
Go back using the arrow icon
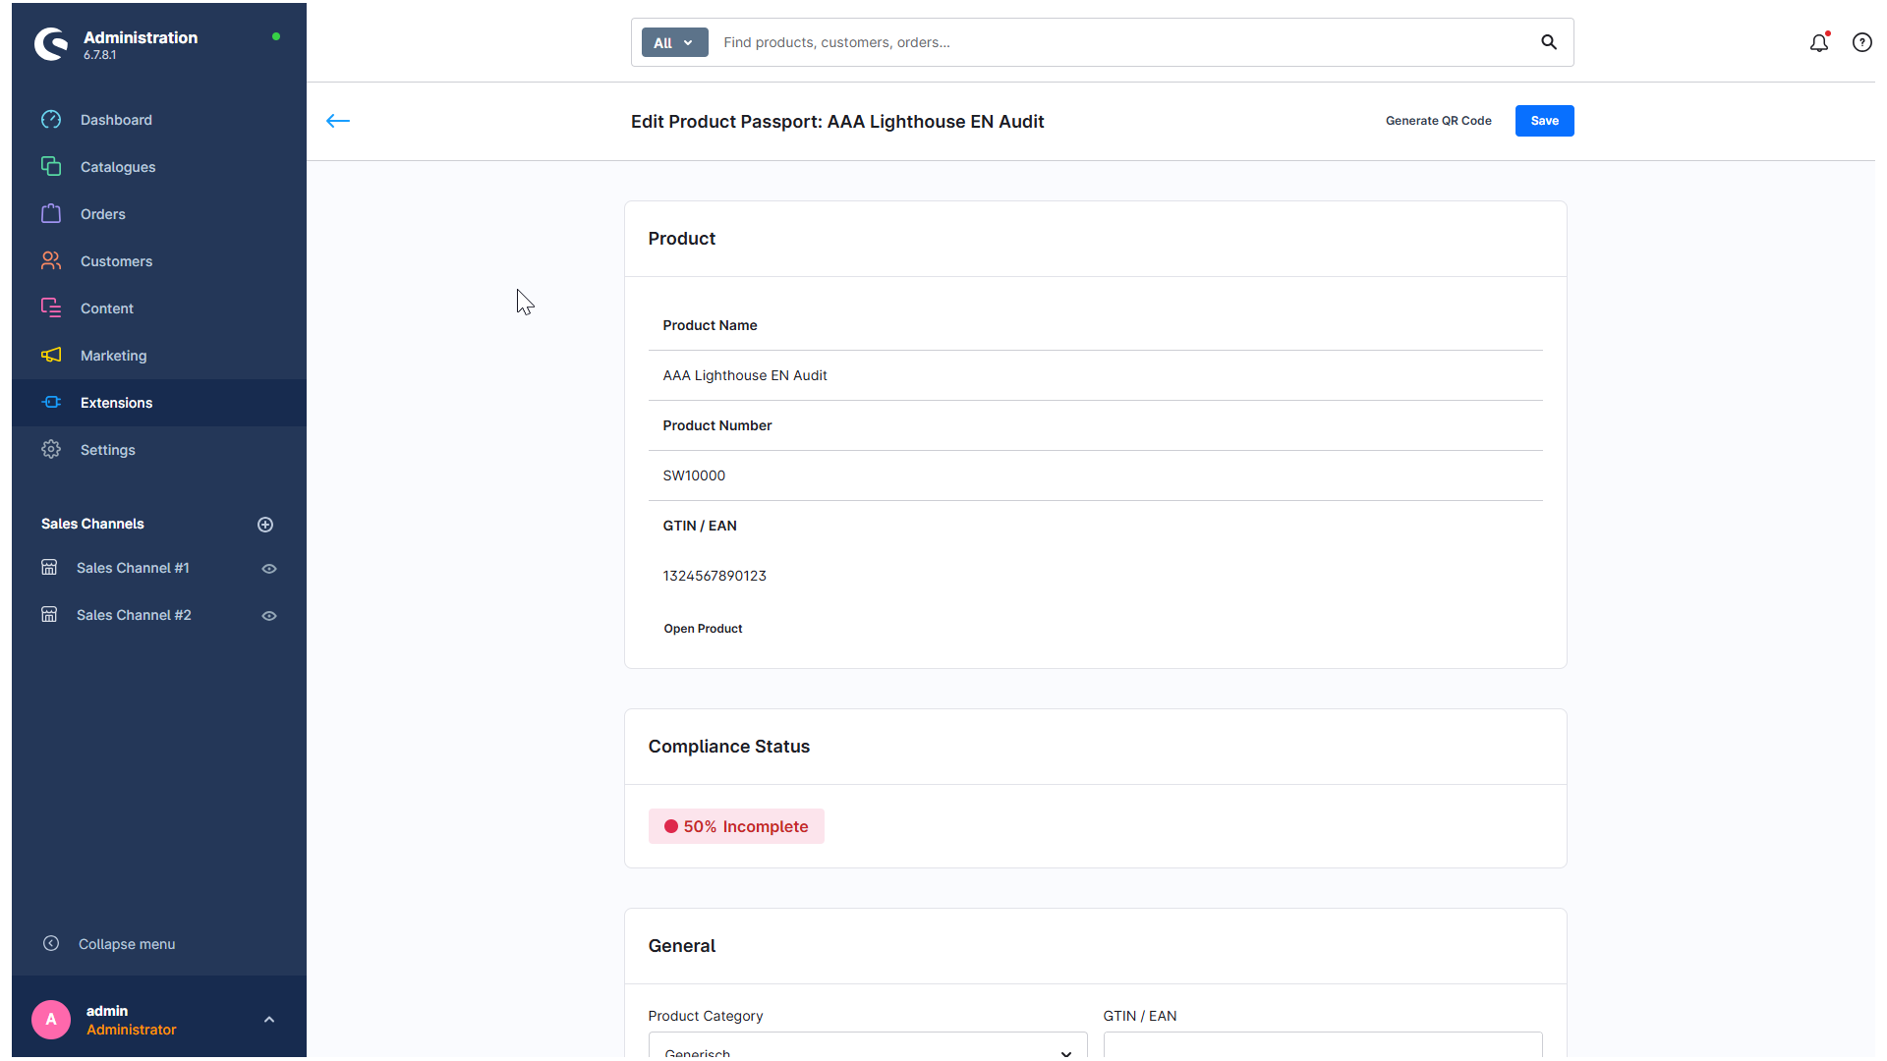tap(338, 121)
